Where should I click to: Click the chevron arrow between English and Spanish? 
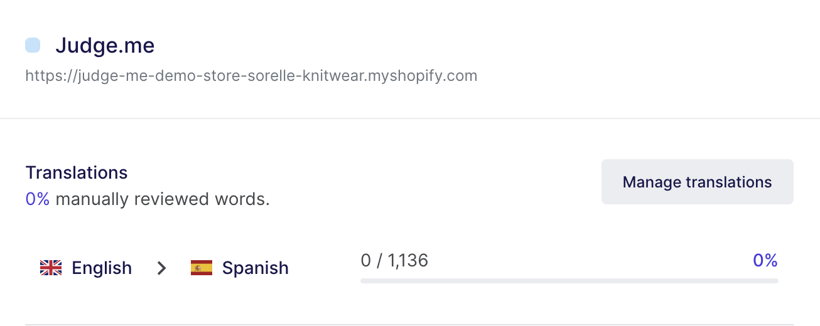pyautogui.click(x=162, y=268)
